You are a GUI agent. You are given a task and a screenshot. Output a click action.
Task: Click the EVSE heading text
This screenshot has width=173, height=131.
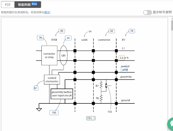click(x=54, y=40)
